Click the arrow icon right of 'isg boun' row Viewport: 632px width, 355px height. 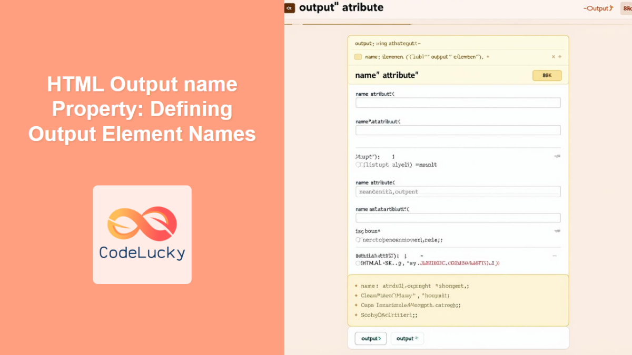coord(557,231)
